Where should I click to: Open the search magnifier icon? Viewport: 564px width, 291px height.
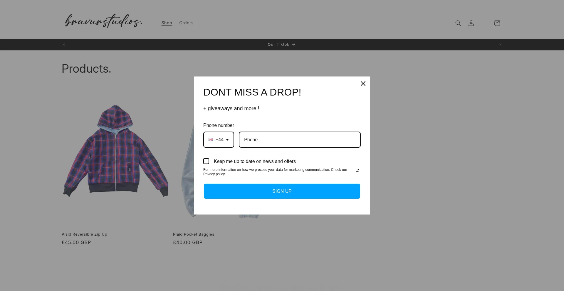[458, 23]
